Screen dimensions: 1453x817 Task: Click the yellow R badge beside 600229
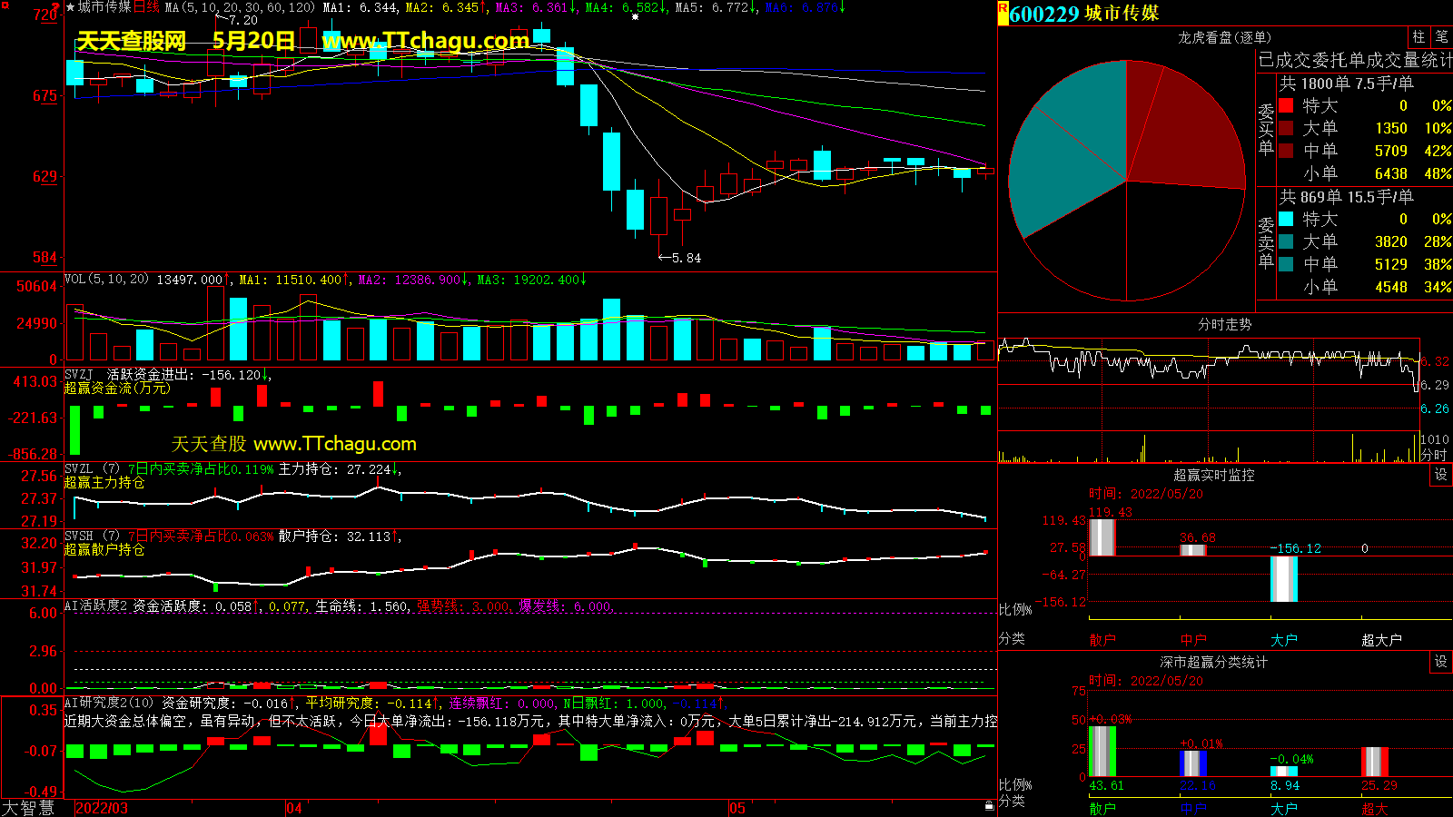pos(1003,13)
